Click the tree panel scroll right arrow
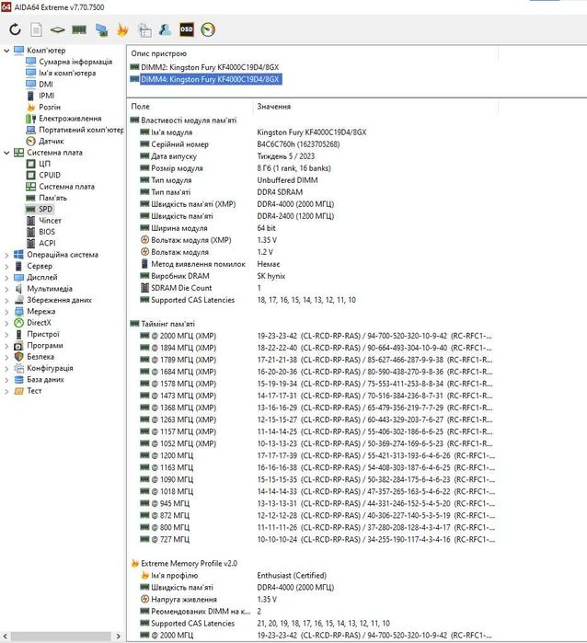587x643 pixels. click(x=118, y=637)
